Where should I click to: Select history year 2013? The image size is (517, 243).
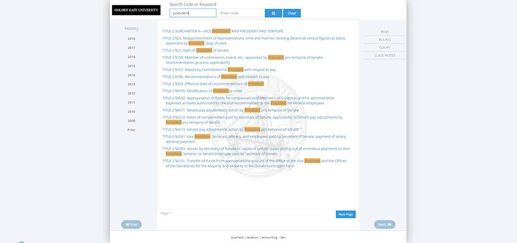point(131,84)
